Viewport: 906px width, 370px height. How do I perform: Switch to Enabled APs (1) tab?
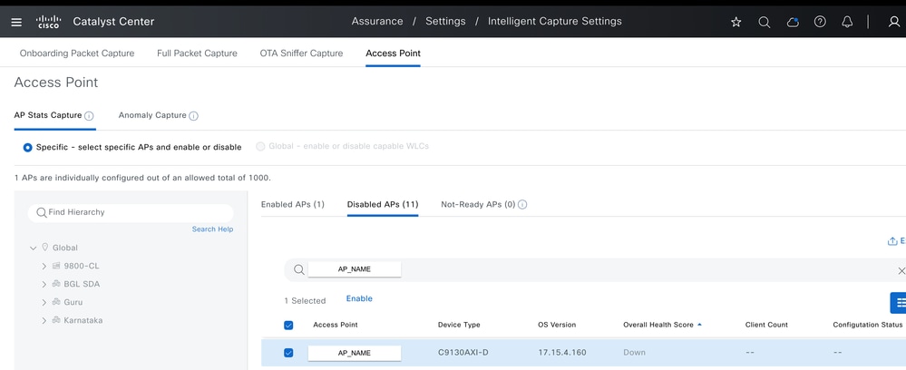(292, 205)
